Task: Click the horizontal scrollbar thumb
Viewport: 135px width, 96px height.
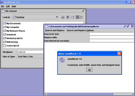Action: (x=80, y=94)
